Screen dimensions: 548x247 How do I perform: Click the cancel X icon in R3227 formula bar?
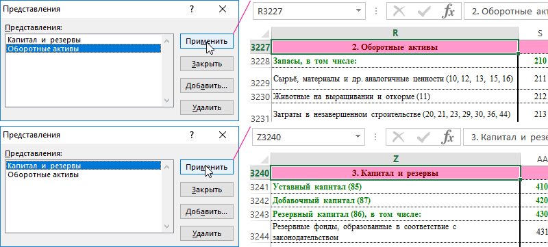(399, 12)
